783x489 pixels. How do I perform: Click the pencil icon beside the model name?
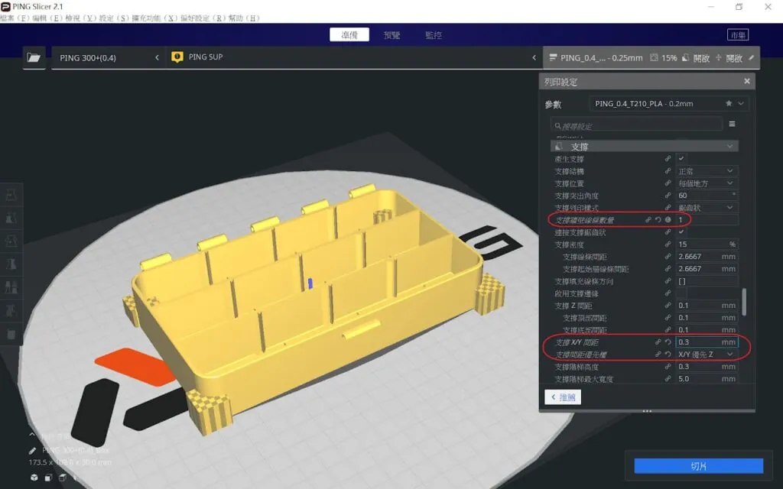[33, 451]
